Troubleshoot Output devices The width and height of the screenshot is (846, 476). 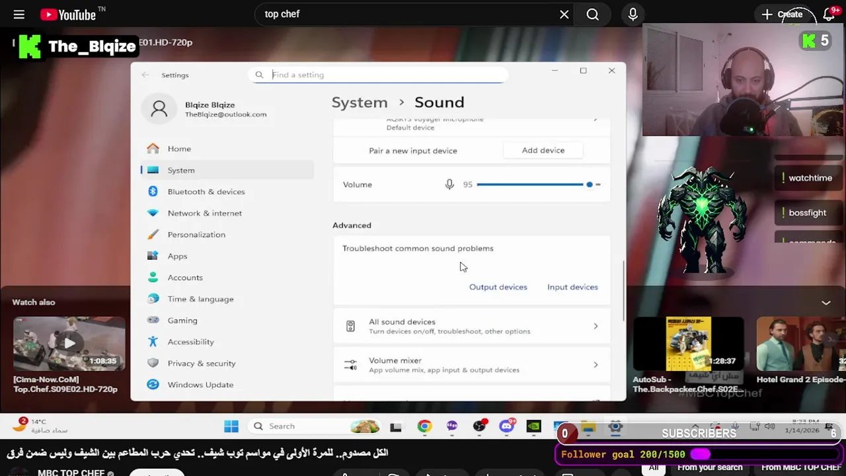click(x=498, y=287)
